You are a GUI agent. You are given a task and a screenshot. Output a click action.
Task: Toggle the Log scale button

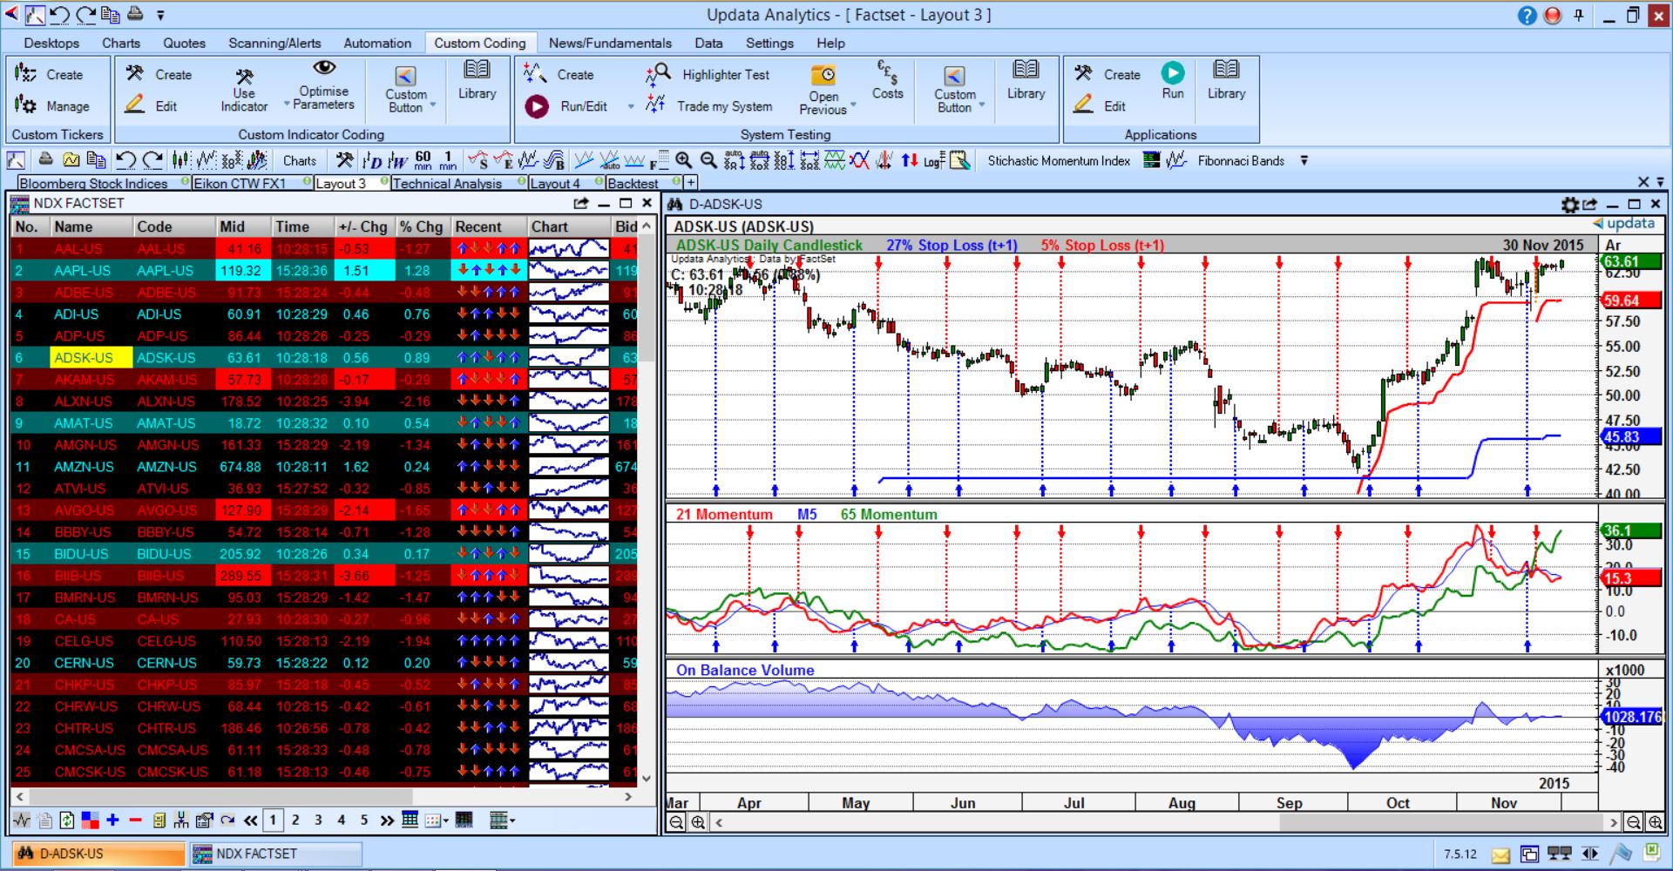(x=933, y=160)
